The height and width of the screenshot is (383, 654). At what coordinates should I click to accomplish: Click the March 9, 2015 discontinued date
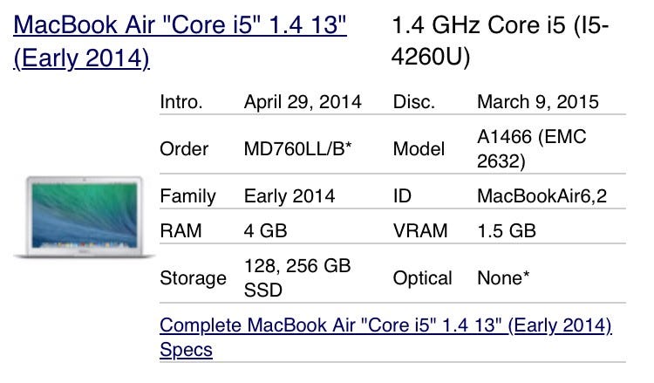[x=537, y=101]
